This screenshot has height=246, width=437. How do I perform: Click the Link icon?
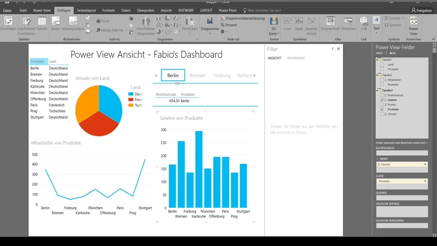click(364, 21)
